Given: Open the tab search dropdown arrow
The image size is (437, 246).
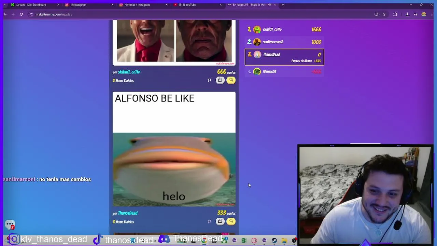Looking at the screenshot, I should tap(4, 5).
